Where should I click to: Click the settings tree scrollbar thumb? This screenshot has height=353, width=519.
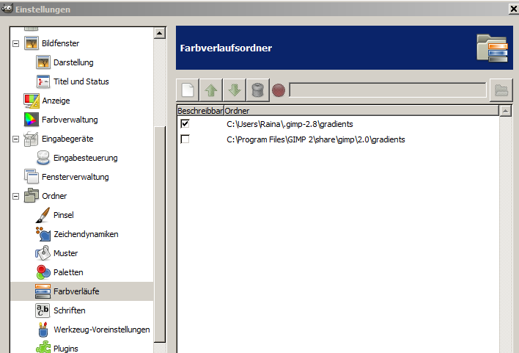(160, 234)
